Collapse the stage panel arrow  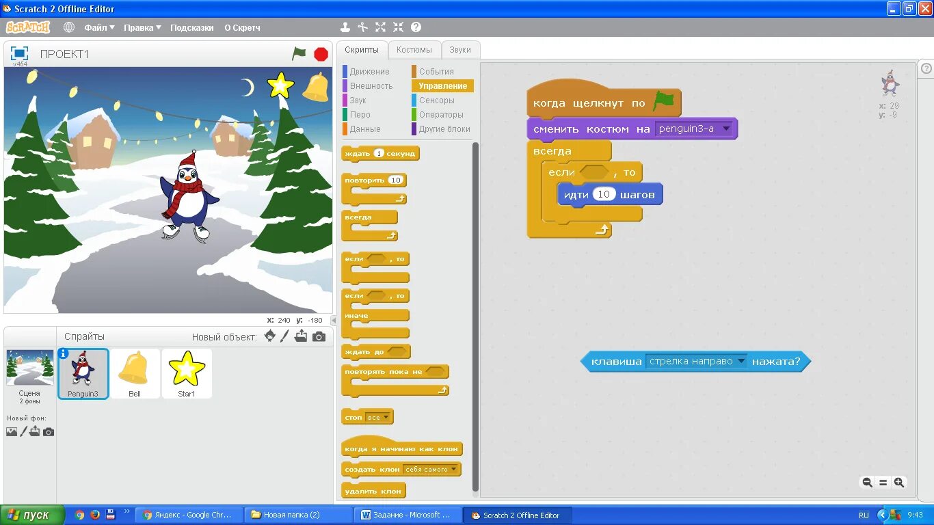coord(333,320)
